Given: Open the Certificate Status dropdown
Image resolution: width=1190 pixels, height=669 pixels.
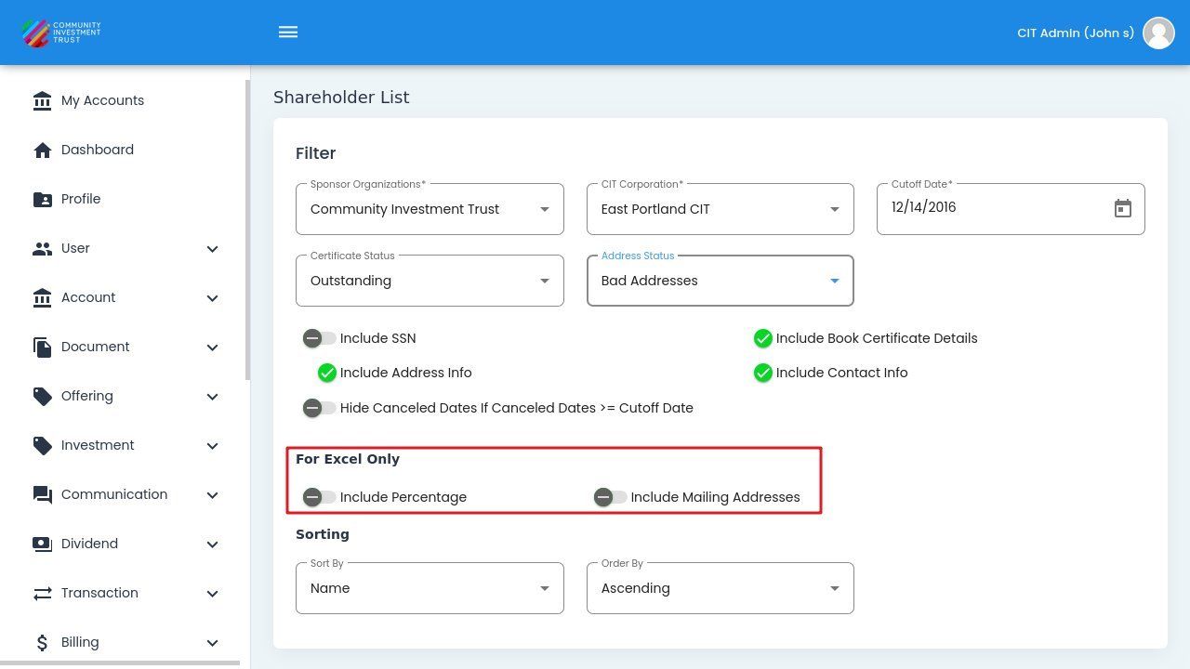Looking at the screenshot, I should [430, 281].
